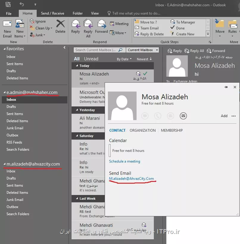Collapse the Last Week message group
The height and width of the screenshot is (244, 240).
[x=77, y=199]
